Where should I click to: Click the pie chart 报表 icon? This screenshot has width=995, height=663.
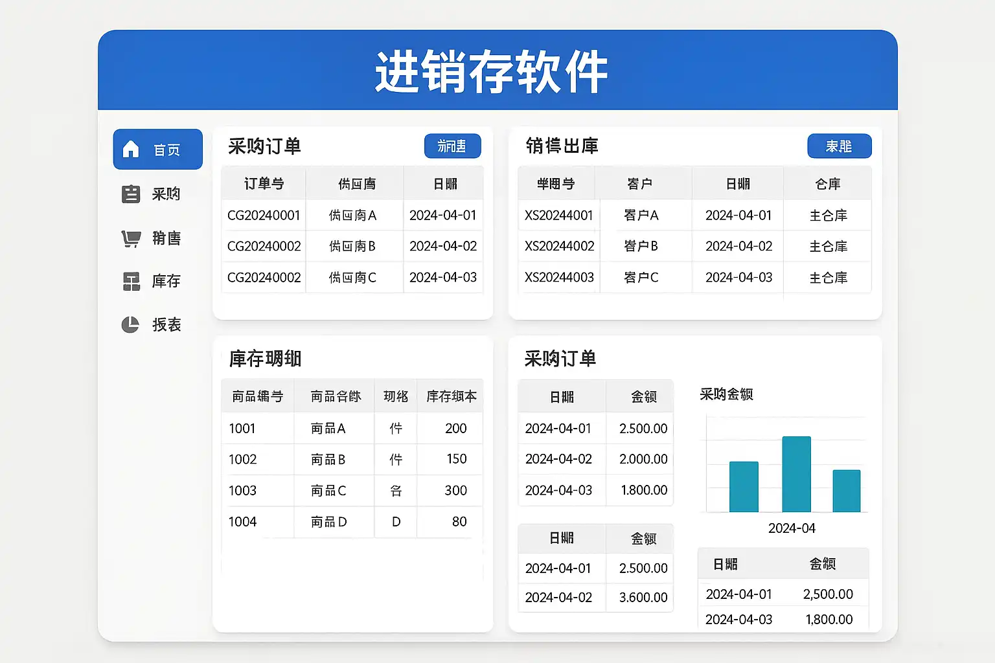coord(130,324)
